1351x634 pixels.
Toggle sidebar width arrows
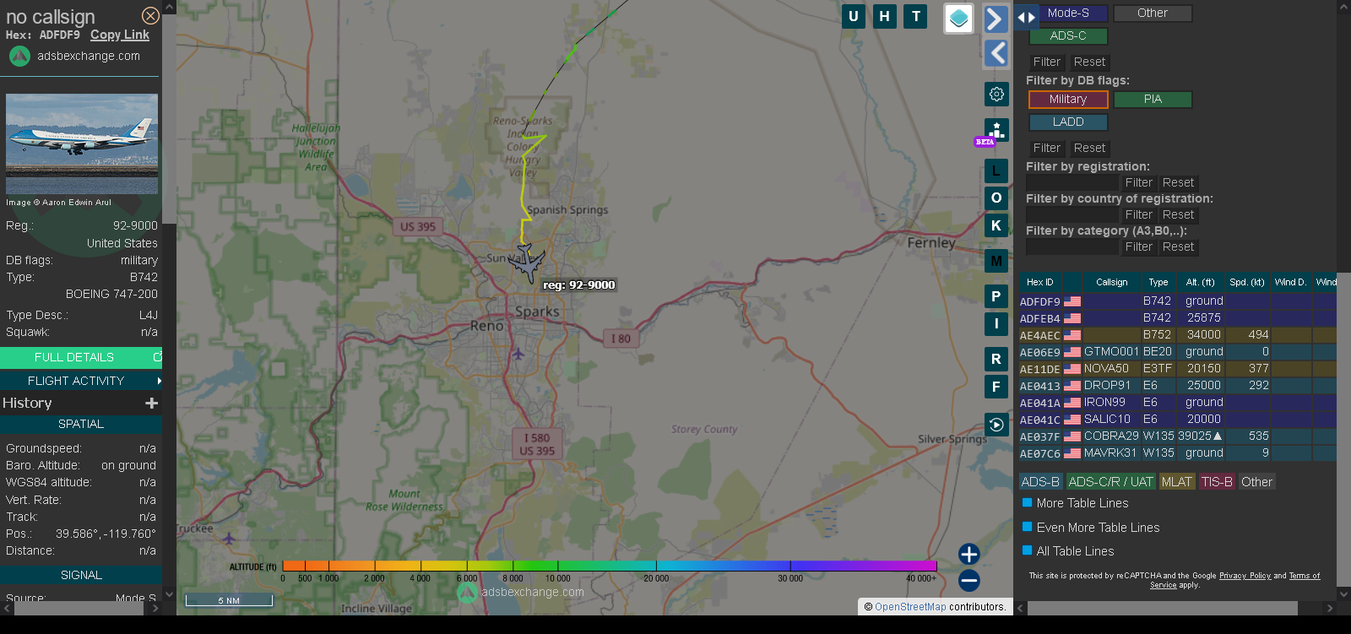[1026, 17]
